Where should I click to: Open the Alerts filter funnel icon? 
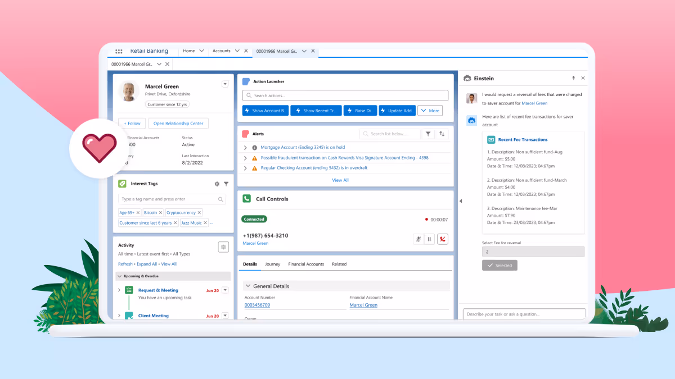coord(428,134)
